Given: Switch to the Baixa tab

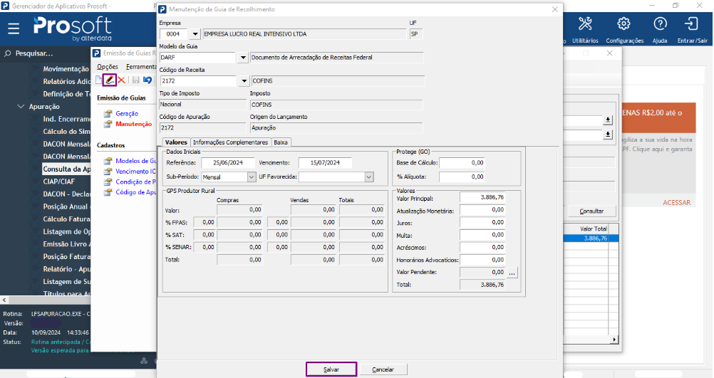Looking at the screenshot, I should [x=281, y=142].
